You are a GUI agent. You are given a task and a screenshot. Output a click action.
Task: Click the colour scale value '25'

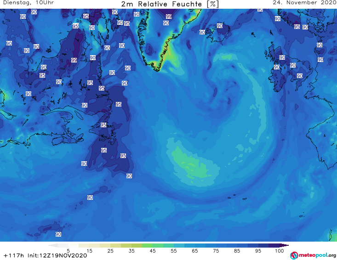110,250
